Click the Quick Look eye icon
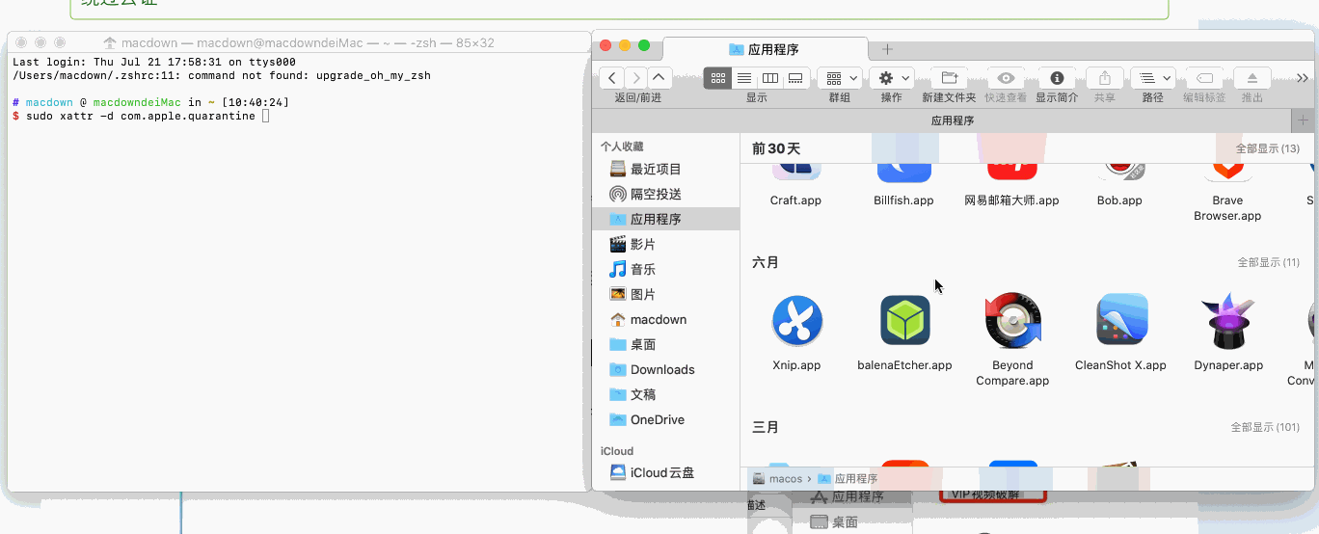 click(1006, 78)
